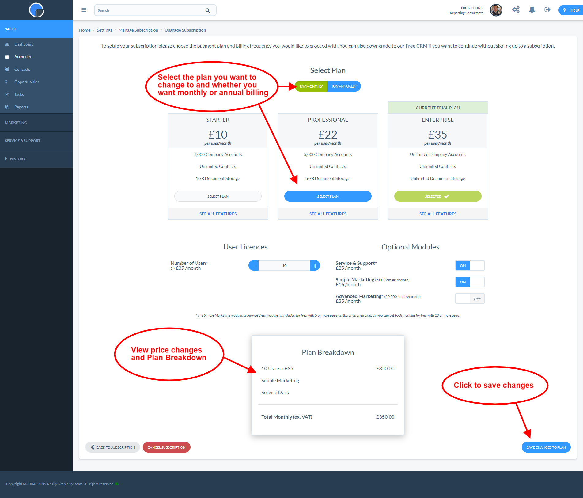
Task: Click the 'Simple Marketing' breakdown line
Action: click(x=280, y=381)
